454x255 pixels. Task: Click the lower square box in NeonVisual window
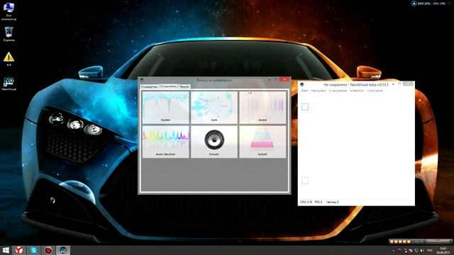pos(305,181)
